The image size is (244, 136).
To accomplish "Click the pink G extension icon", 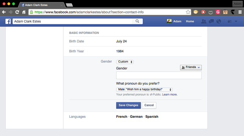I will (218, 12).
